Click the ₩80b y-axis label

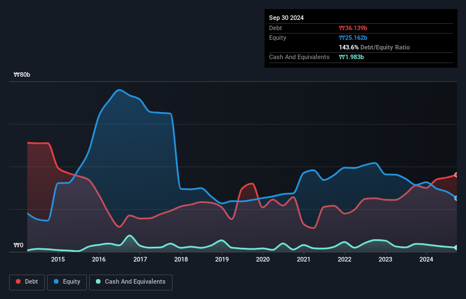(x=22, y=74)
